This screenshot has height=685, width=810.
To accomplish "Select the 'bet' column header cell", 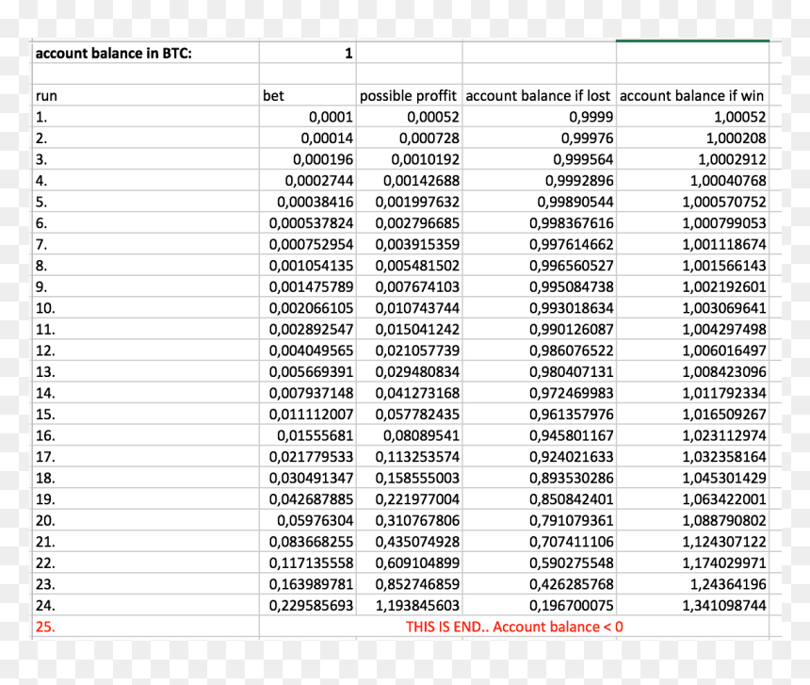I will [x=308, y=95].
